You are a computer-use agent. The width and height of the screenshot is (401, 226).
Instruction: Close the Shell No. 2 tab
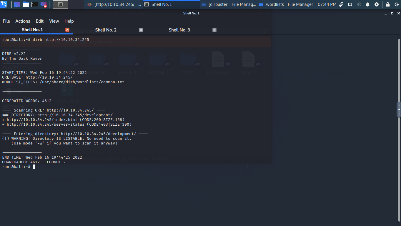(x=141, y=30)
